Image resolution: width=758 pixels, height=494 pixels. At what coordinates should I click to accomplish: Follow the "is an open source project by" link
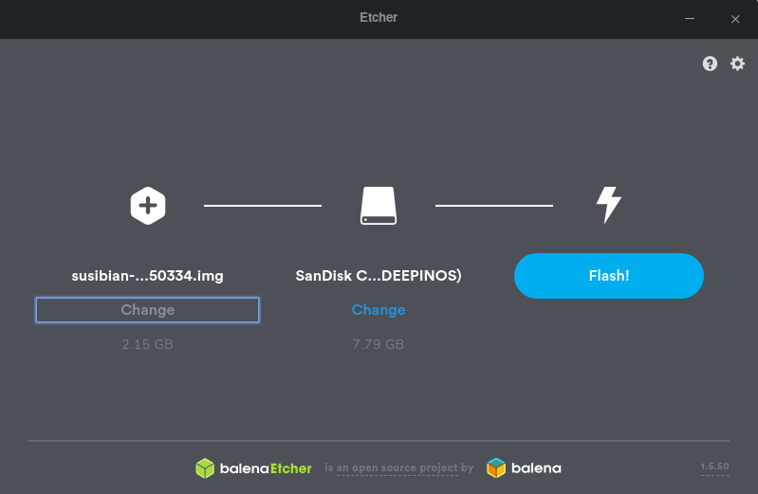398,467
